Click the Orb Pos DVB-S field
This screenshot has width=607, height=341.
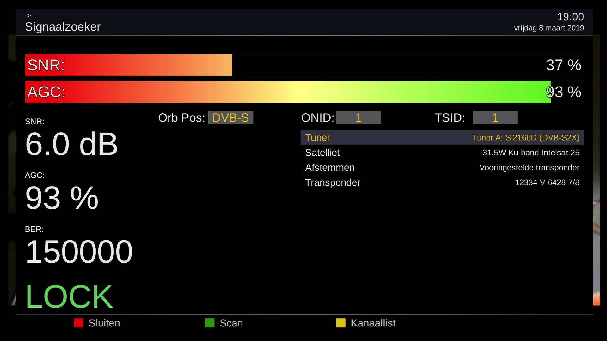pyautogui.click(x=231, y=117)
